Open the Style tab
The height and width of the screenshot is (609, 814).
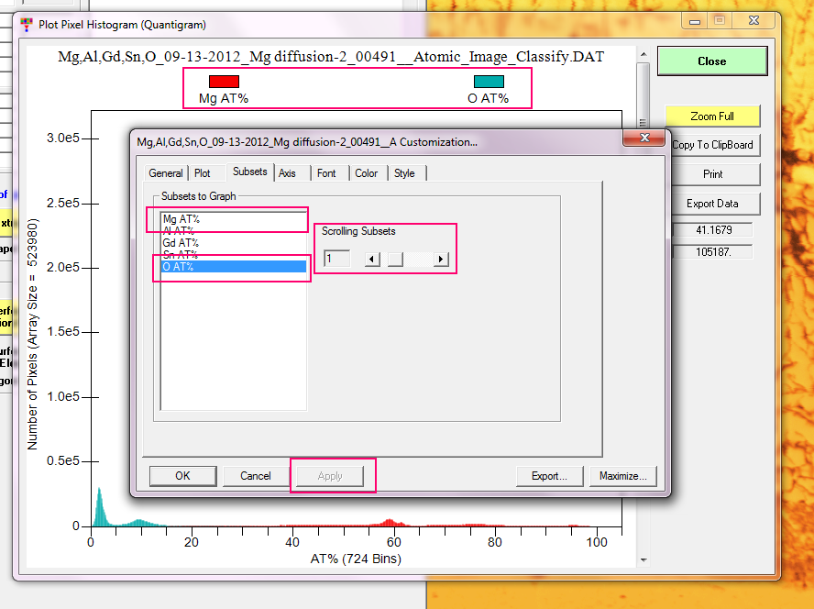click(404, 173)
